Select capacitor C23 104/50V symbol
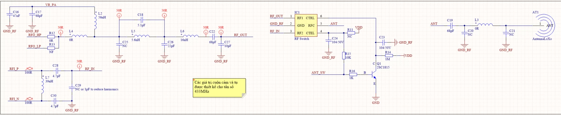The width and height of the screenshot is (561, 115). pyautogui.click(x=384, y=42)
